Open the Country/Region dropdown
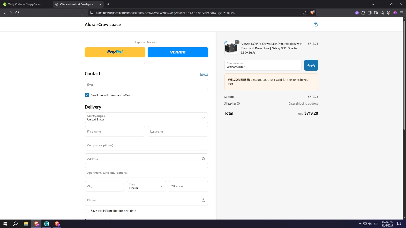The height and width of the screenshot is (228, 406). point(146,118)
